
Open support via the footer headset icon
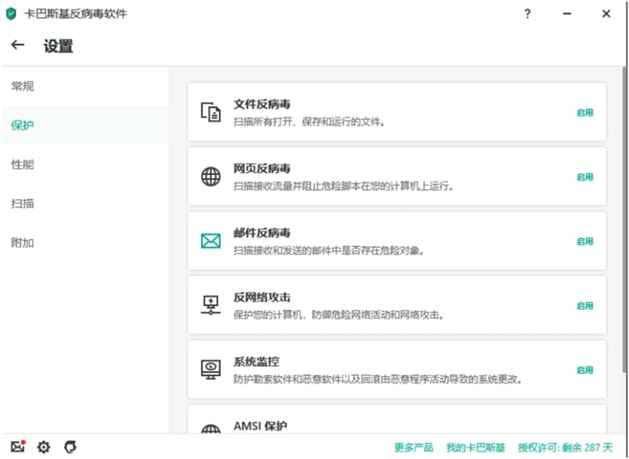(x=70, y=447)
